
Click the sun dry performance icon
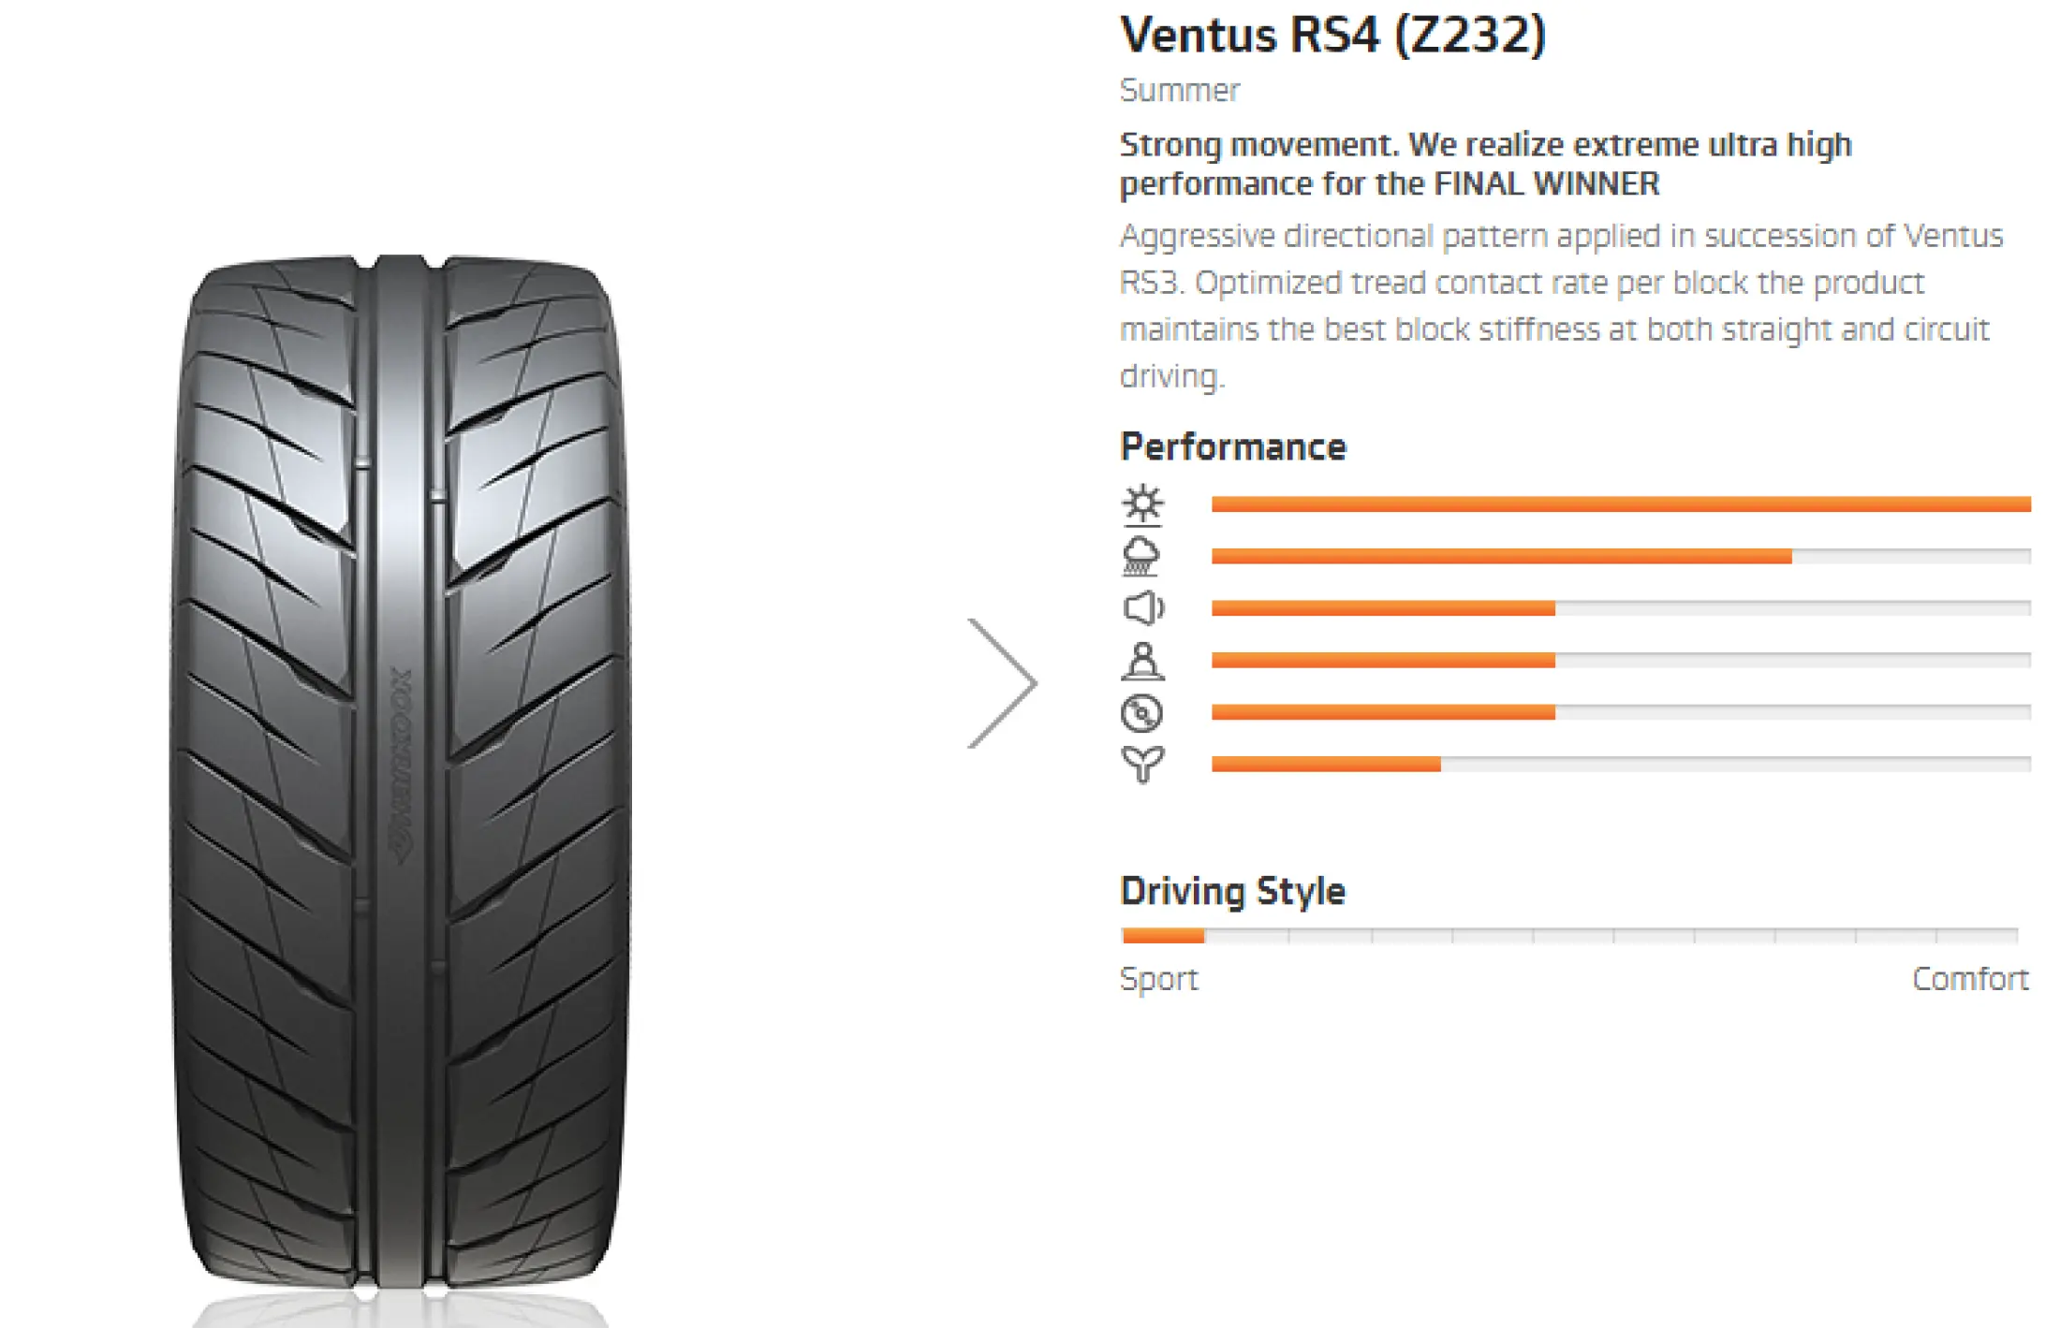coord(1142,505)
